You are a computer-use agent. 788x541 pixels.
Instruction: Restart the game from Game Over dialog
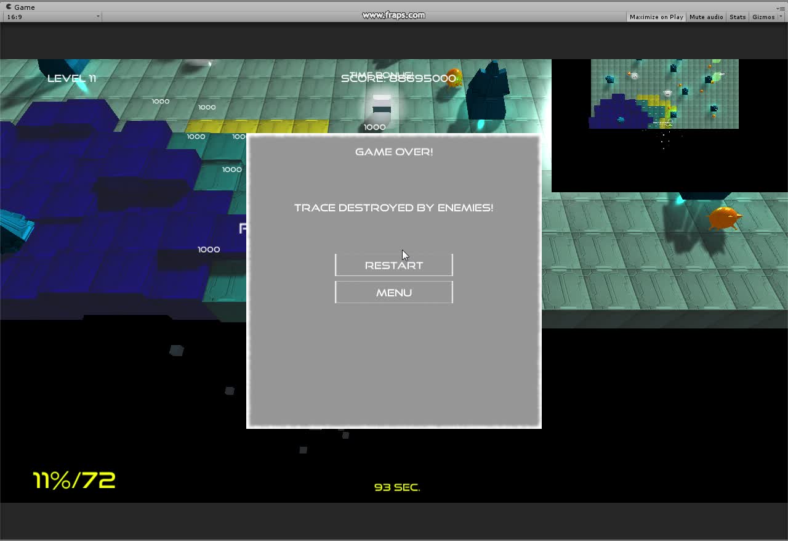pyautogui.click(x=394, y=265)
